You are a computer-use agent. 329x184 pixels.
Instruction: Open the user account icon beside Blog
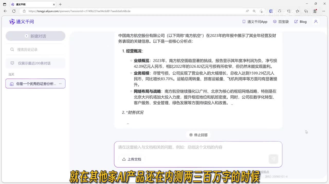(316, 22)
